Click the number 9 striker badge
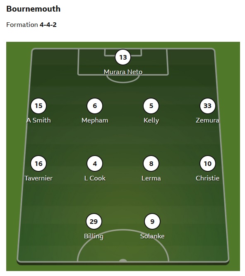Image resolution: width=245 pixels, height=276 pixels. 152,221
